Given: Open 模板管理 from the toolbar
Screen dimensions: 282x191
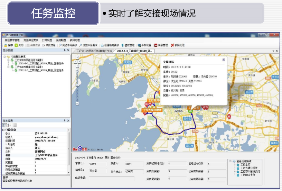Looking at the screenshot, I should [128, 45].
